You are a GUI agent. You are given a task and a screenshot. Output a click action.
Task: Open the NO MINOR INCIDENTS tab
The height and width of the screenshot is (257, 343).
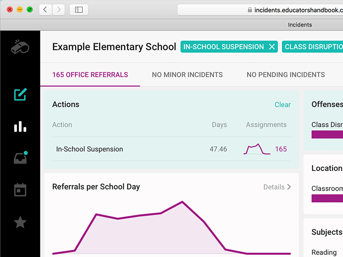tap(187, 75)
